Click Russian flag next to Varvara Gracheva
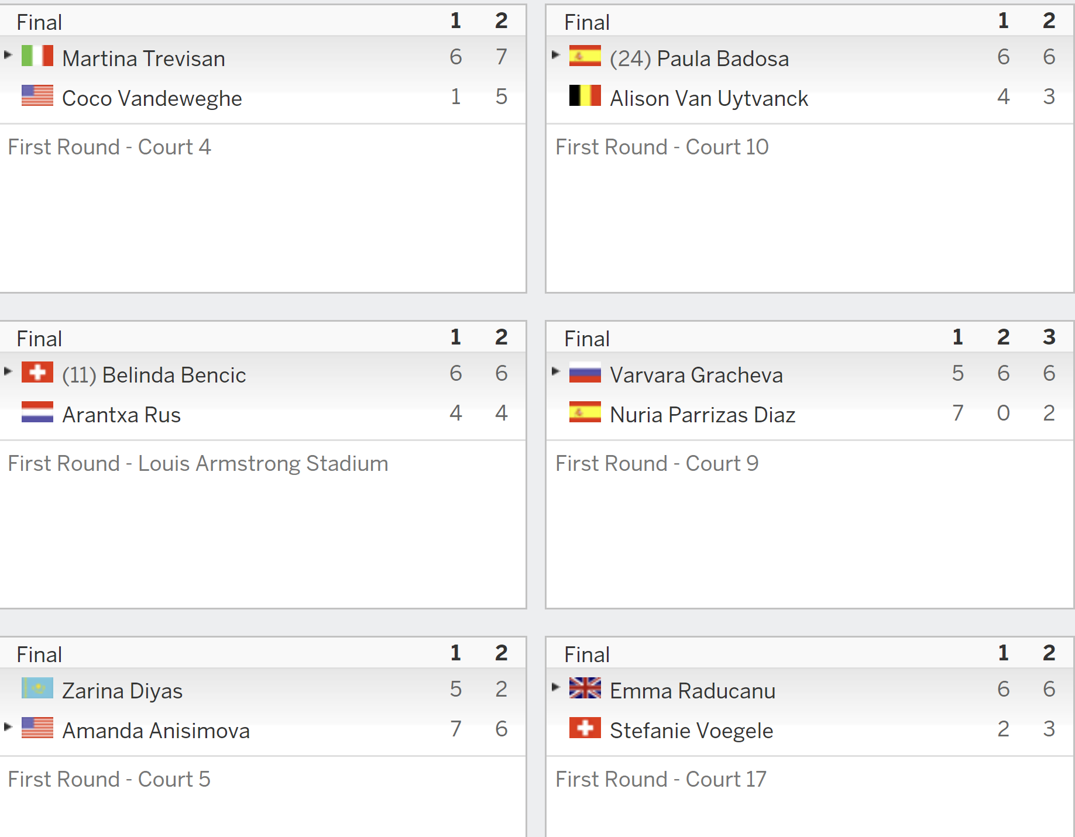The height and width of the screenshot is (837, 1075). click(x=585, y=373)
